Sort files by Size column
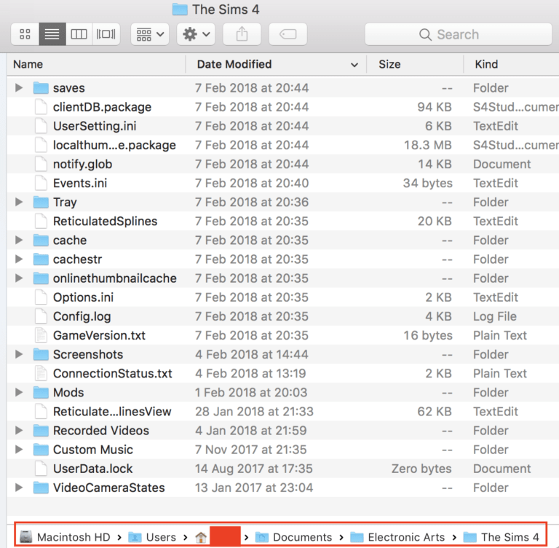 coord(389,64)
